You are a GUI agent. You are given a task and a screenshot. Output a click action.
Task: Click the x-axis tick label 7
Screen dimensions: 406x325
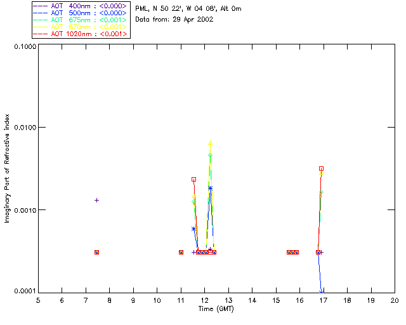click(x=86, y=300)
